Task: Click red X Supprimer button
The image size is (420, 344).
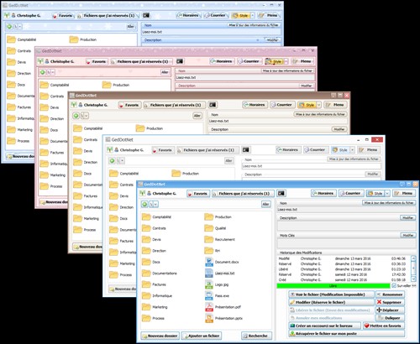Action: [390, 302]
